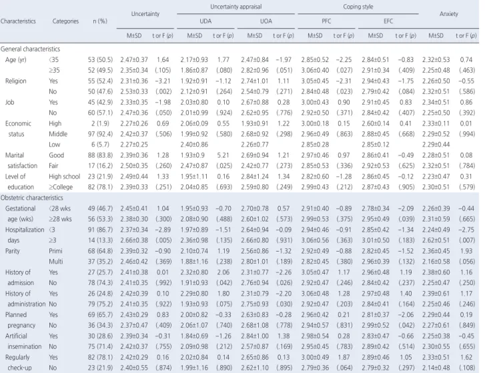Select the "(.064)" p value
This screenshot has width=485, height=373.
[344, 368]
